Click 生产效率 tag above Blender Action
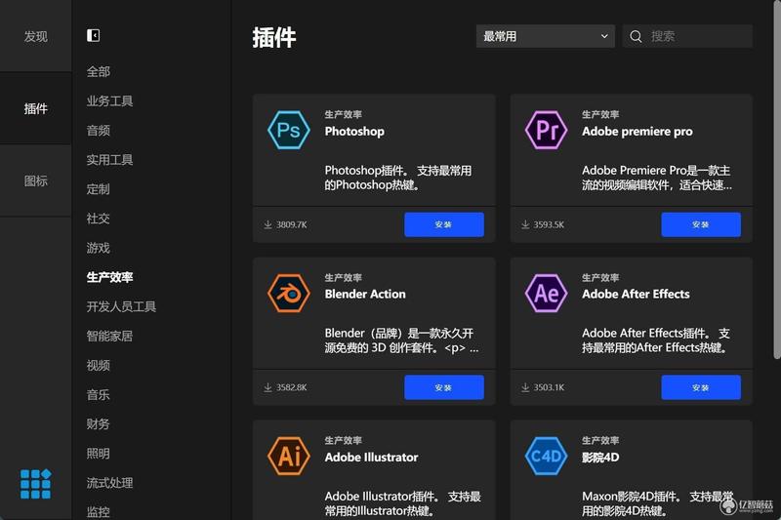This screenshot has height=520, width=781. coord(344,278)
